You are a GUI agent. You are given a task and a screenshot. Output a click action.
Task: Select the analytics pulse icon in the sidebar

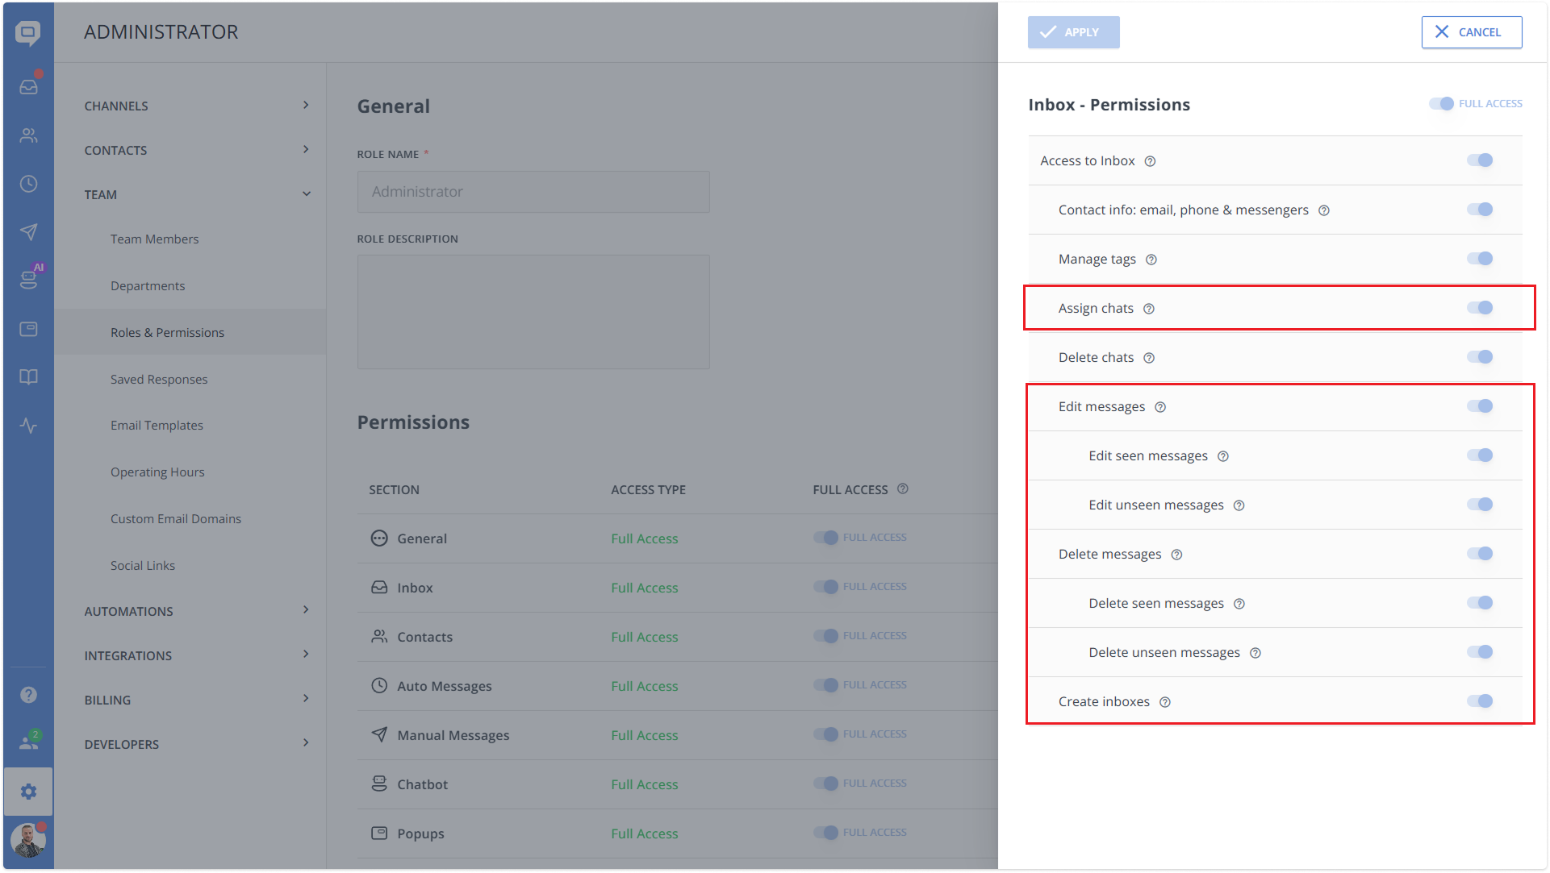pyautogui.click(x=28, y=425)
